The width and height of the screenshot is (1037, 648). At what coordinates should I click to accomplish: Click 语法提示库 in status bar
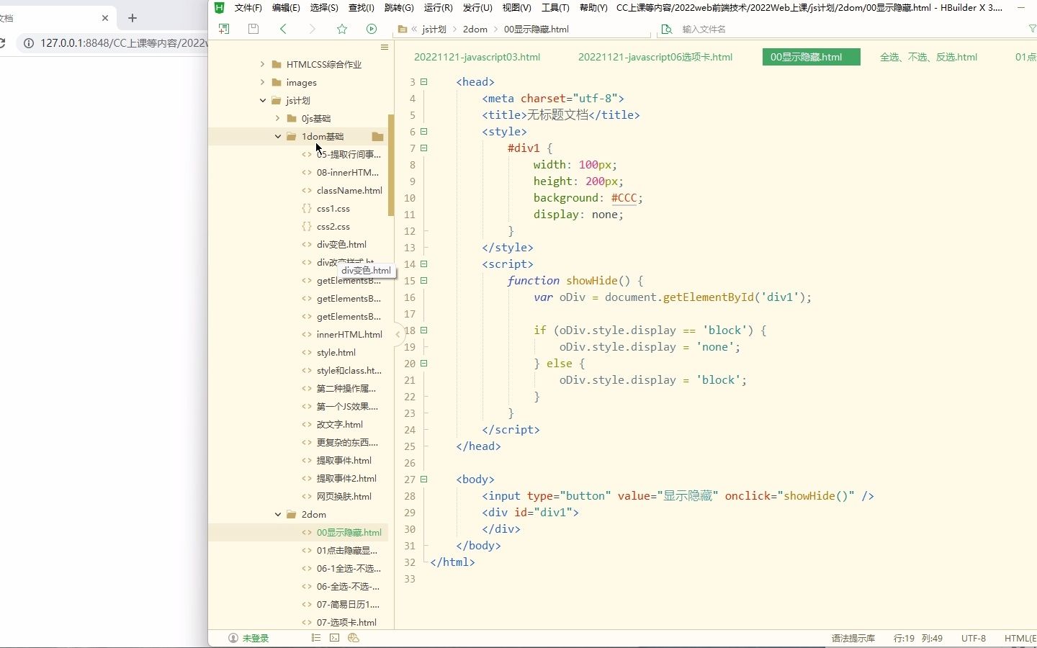pyautogui.click(x=853, y=638)
